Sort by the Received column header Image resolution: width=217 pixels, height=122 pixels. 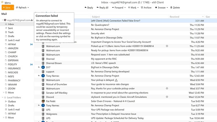click(x=186, y=17)
